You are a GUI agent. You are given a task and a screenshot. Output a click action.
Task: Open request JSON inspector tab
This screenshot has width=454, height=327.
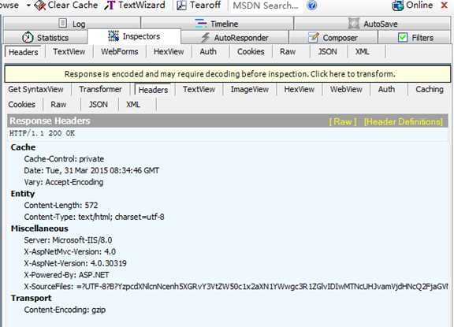327,51
